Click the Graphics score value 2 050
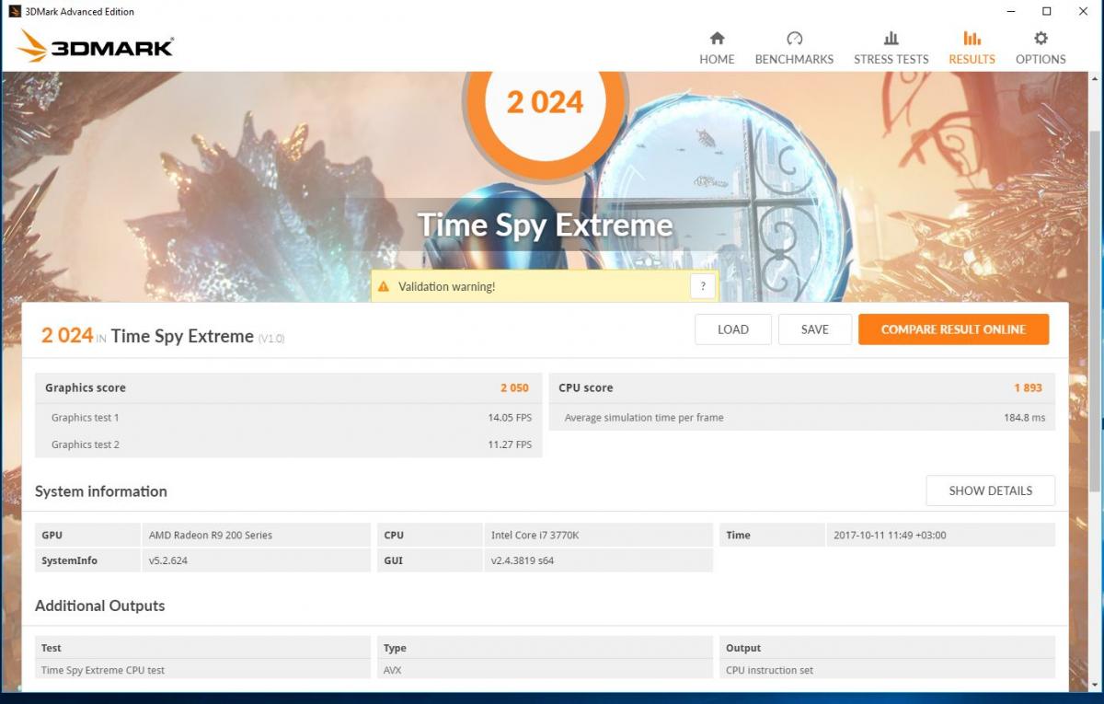This screenshot has width=1104, height=704. coord(514,388)
